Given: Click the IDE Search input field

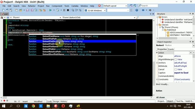Looking at the screenshot, I should (148, 6).
